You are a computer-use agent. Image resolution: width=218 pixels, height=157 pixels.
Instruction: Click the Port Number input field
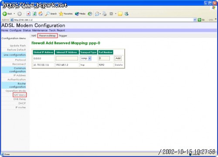coord(104,58)
